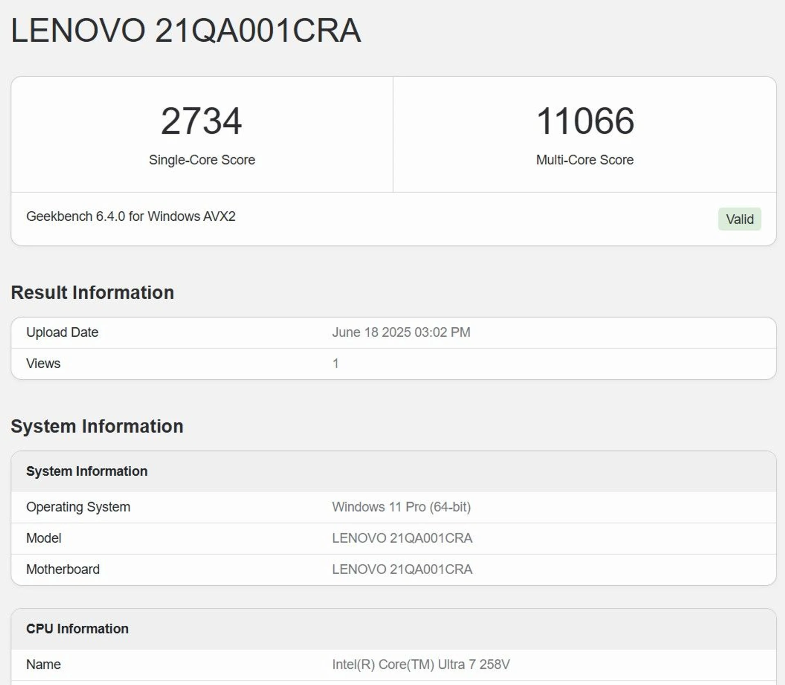Click the Motherboard row label
785x685 pixels.
(x=63, y=569)
